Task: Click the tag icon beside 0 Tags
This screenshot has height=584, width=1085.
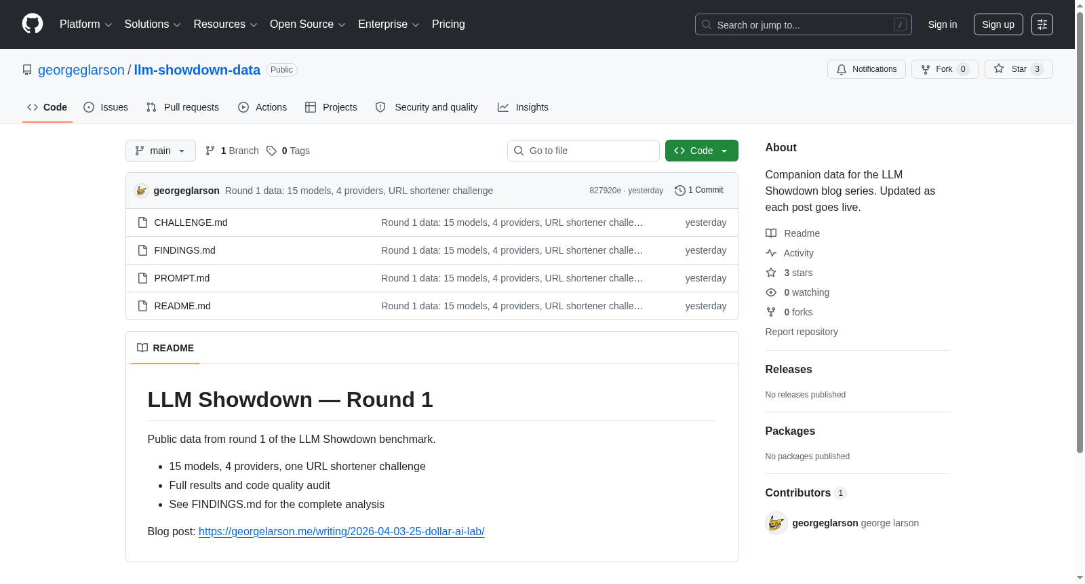Action: 271,151
